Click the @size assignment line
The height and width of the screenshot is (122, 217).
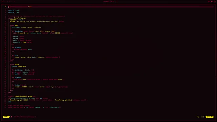coord(22,40)
